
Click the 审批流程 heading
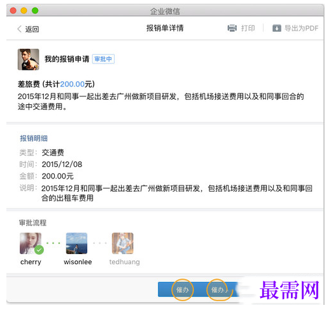click(x=32, y=223)
